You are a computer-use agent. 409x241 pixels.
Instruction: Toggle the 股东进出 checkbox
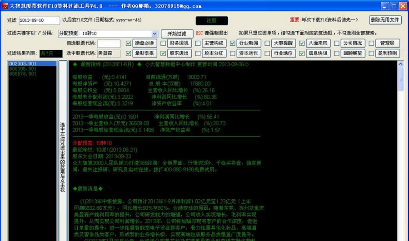[163, 53]
